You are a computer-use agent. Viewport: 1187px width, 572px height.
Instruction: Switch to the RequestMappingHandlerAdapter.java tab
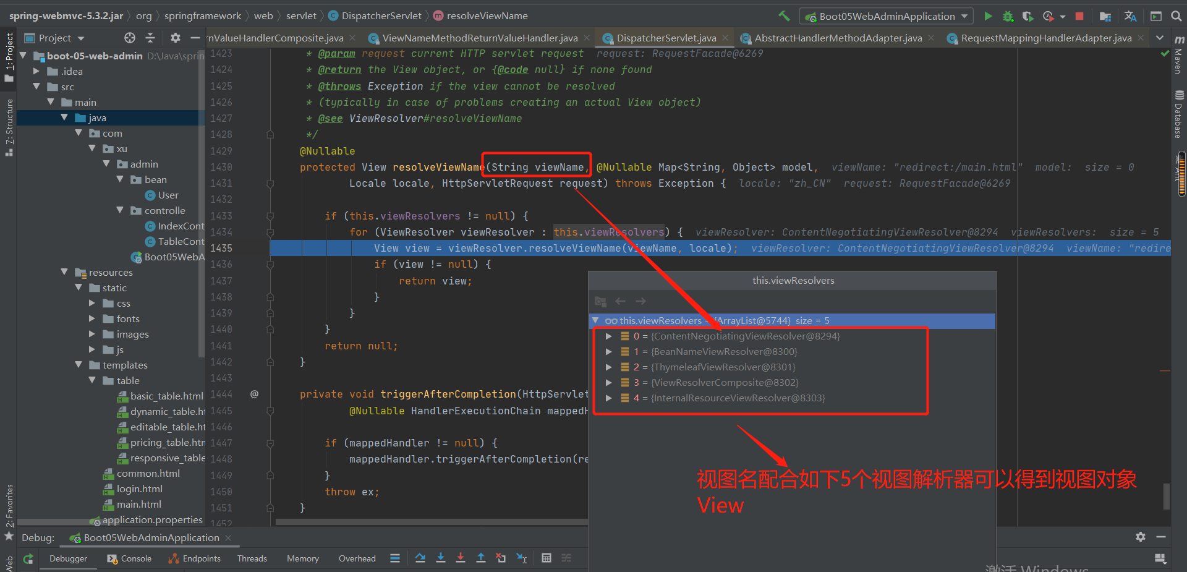pos(1046,38)
